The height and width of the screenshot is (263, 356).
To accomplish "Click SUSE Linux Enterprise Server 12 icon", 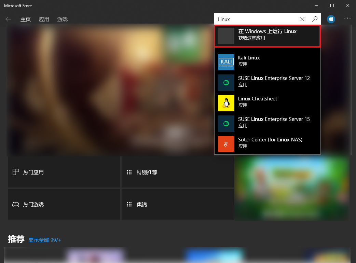I will click(226, 83).
